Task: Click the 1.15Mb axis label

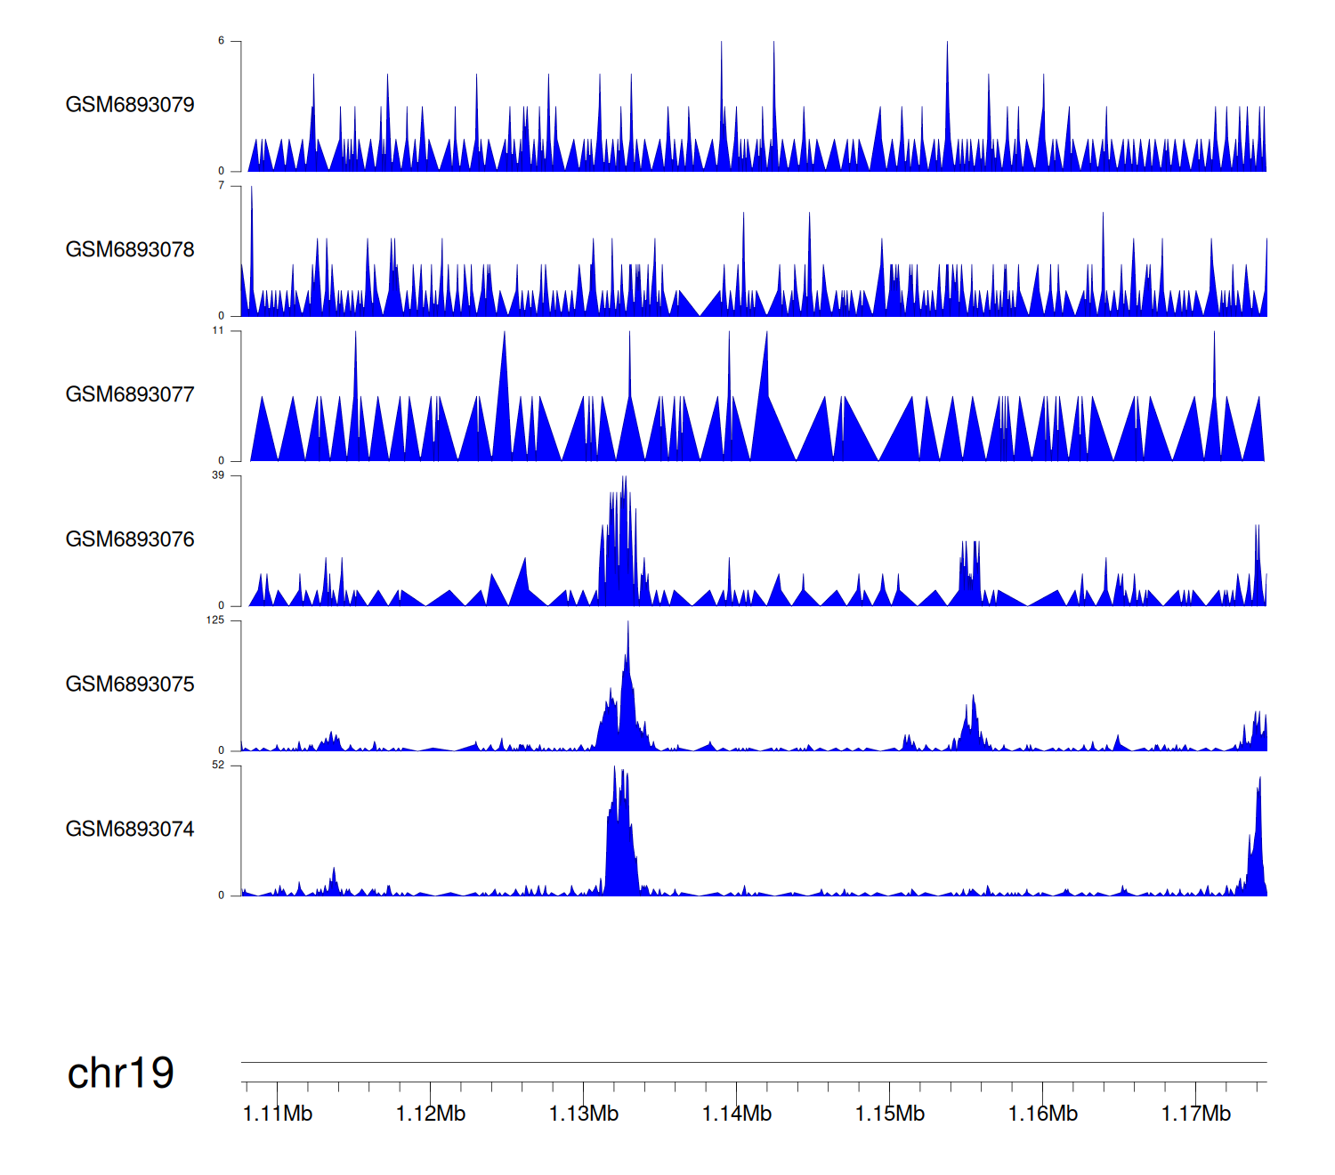Action: click(x=890, y=1114)
